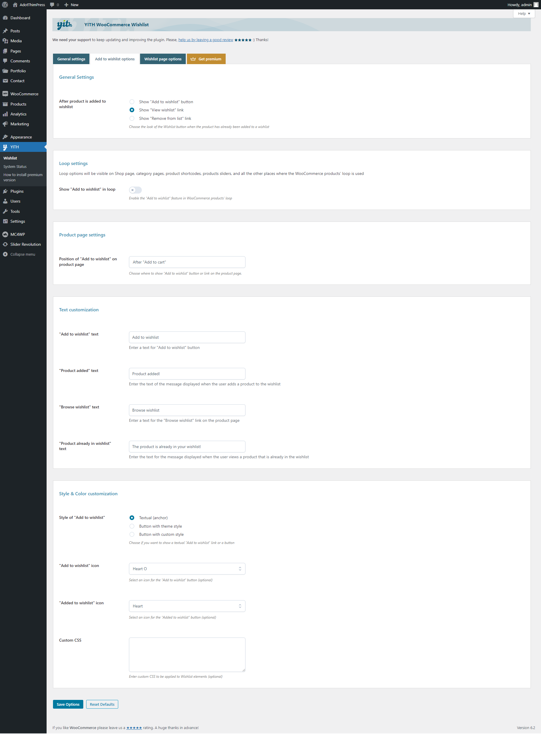Open "Added to wishlist" icon Heart dropdown
This screenshot has height=734, width=541.
(187, 606)
